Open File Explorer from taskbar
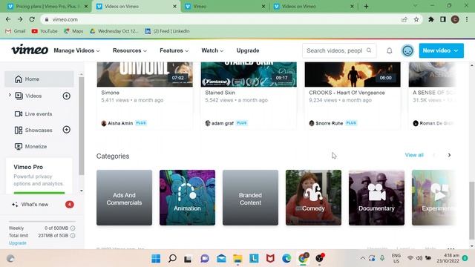Screen dimensions: 475x267 (x=237, y=259)
